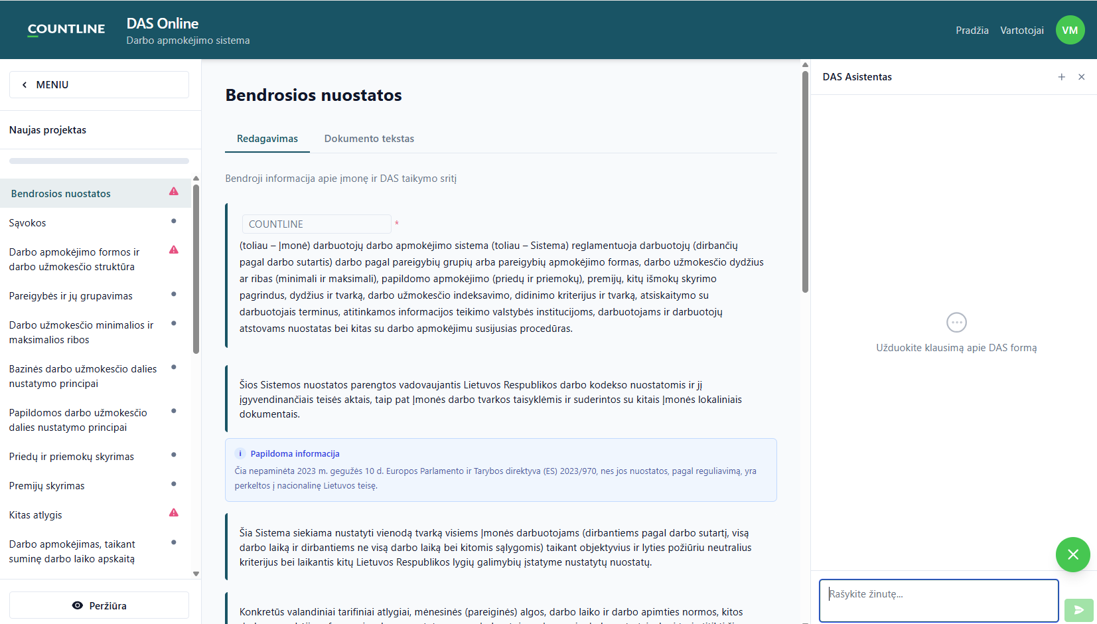Select the Redagavimas tab
The width and height of the screenshot is (1097, 624).
267,139
